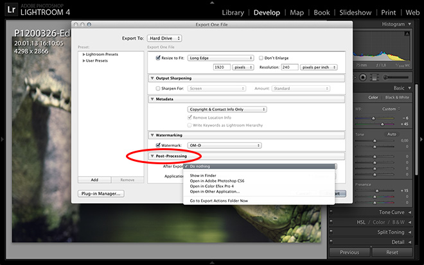This screenshot has width=424, height=265.
Task: Click the Add preset button
Action: 94,180
